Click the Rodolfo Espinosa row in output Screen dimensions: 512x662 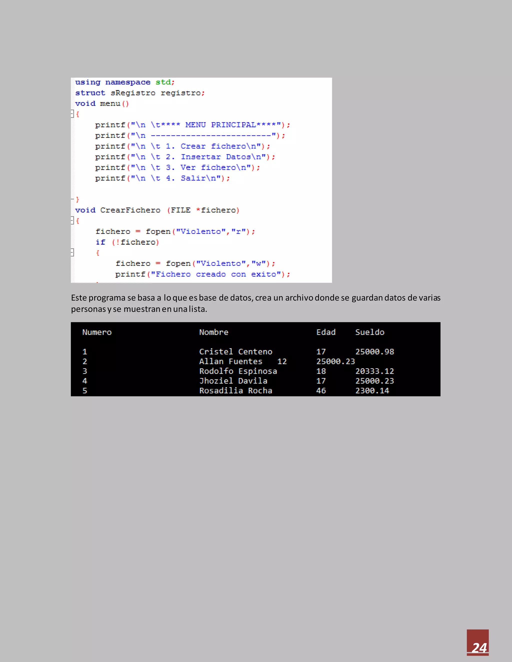[238, 371]
